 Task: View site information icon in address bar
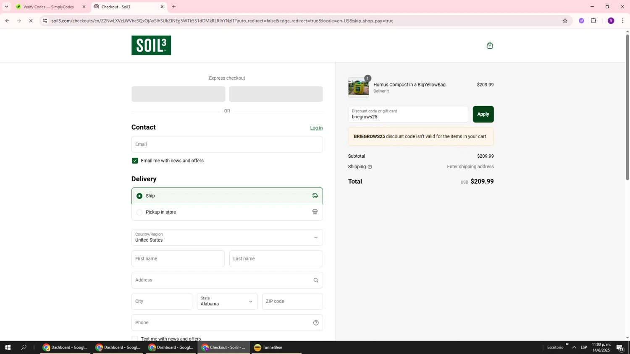pos(45,21)
